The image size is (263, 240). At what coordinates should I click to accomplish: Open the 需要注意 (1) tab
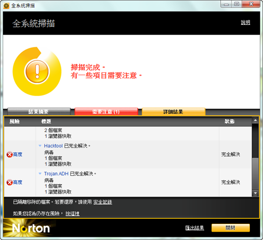[106, 112]
